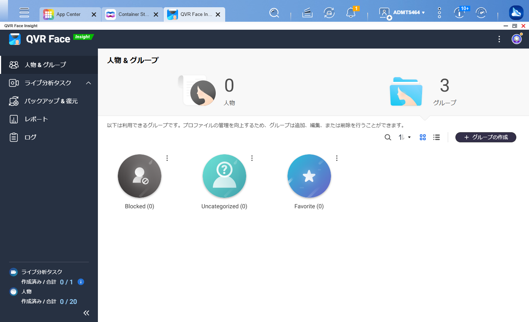529x322 pixels.
Task: Open レポート in sidebar
Action: (x=49, y=119)
